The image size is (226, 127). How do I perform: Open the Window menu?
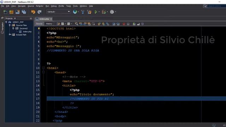pyautogui.click(x=83, y=6)
